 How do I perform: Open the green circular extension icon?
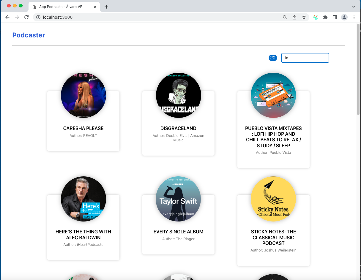pos(316,17)
